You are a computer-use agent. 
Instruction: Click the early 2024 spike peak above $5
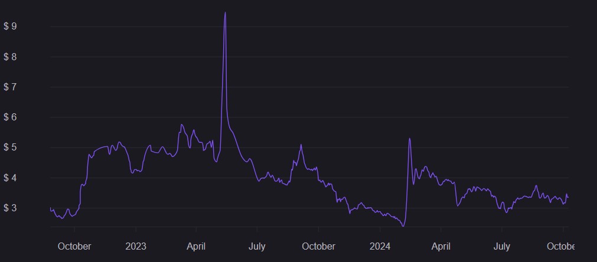[x=409, y=139]
